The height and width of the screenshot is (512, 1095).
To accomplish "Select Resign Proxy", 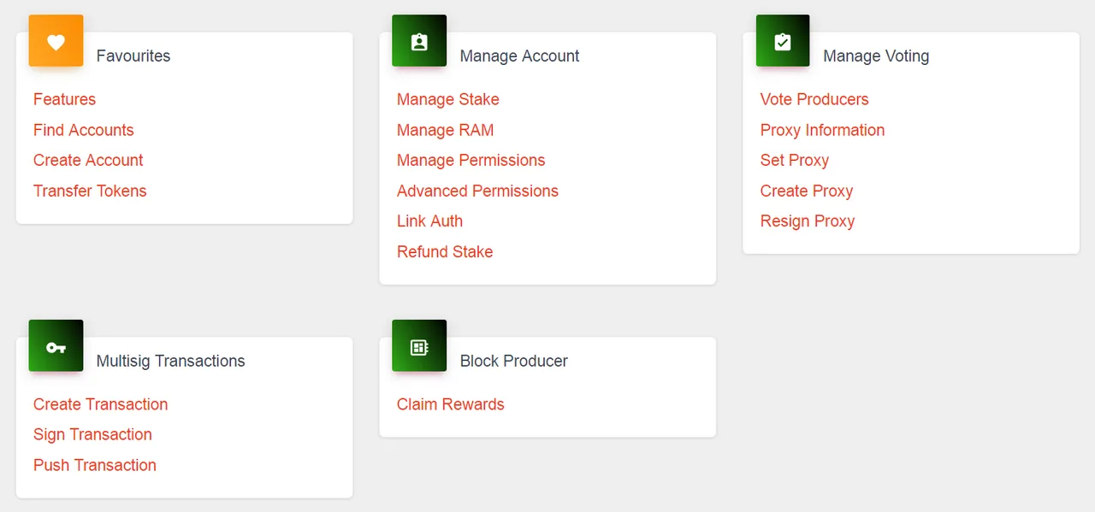I will coord(808,221).
